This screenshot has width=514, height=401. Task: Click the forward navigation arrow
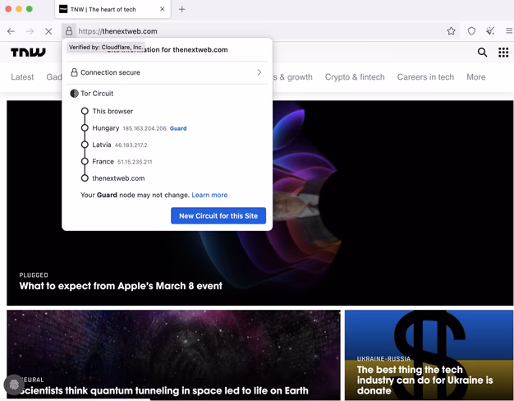(30, 31)
